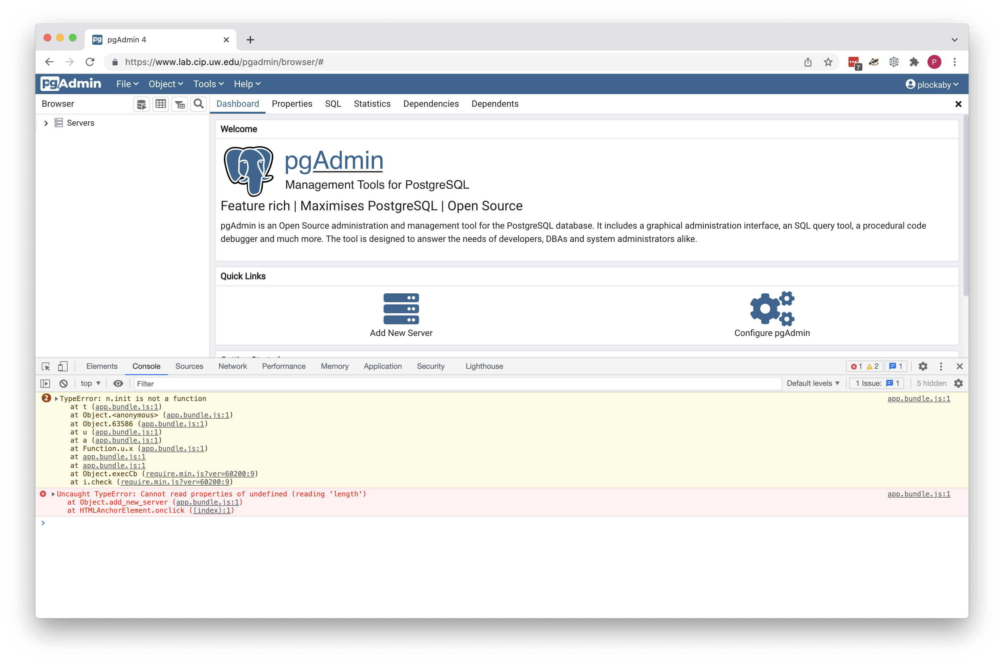Click the clear console icon

click(63, 383)
